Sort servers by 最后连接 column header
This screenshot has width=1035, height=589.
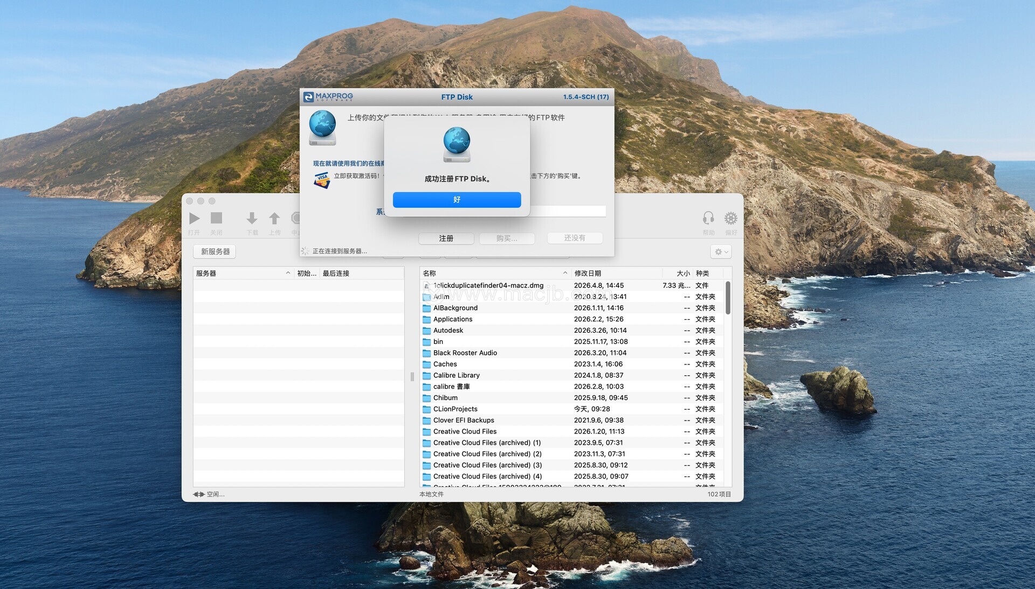point(336,274)
